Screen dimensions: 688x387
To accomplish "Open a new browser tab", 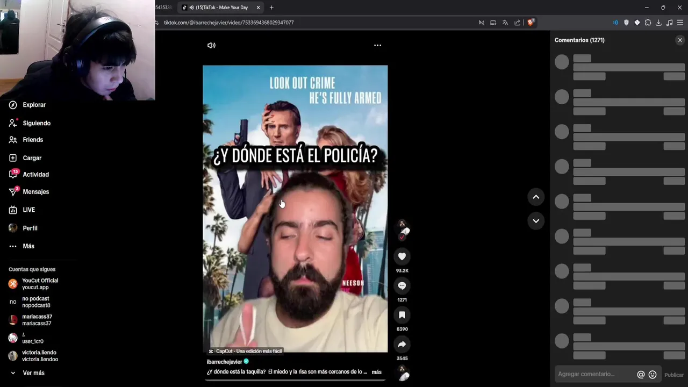I will 271,8.
